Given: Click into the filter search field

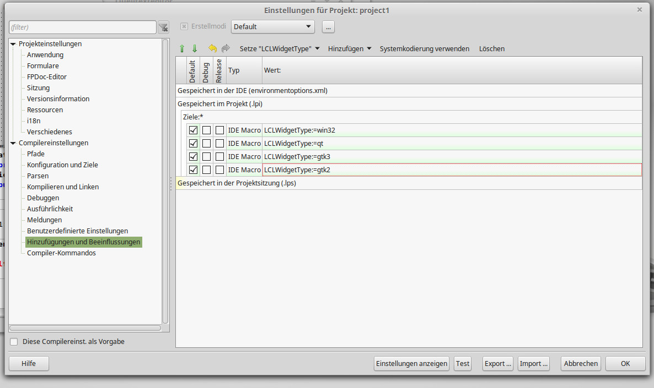Looking at the screenshot, I should click(x=83, y=27).
